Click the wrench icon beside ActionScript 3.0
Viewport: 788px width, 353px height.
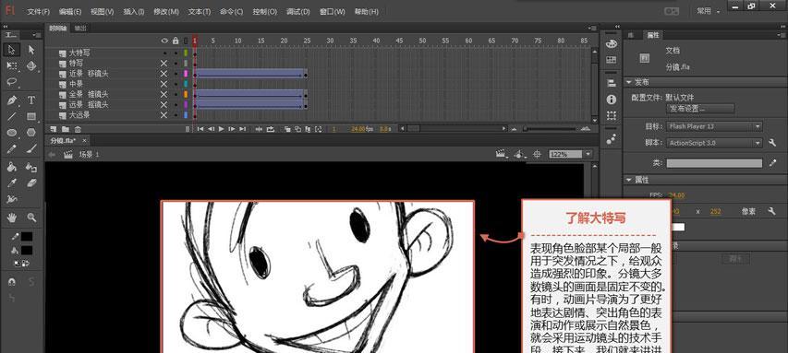click(772, 143)
